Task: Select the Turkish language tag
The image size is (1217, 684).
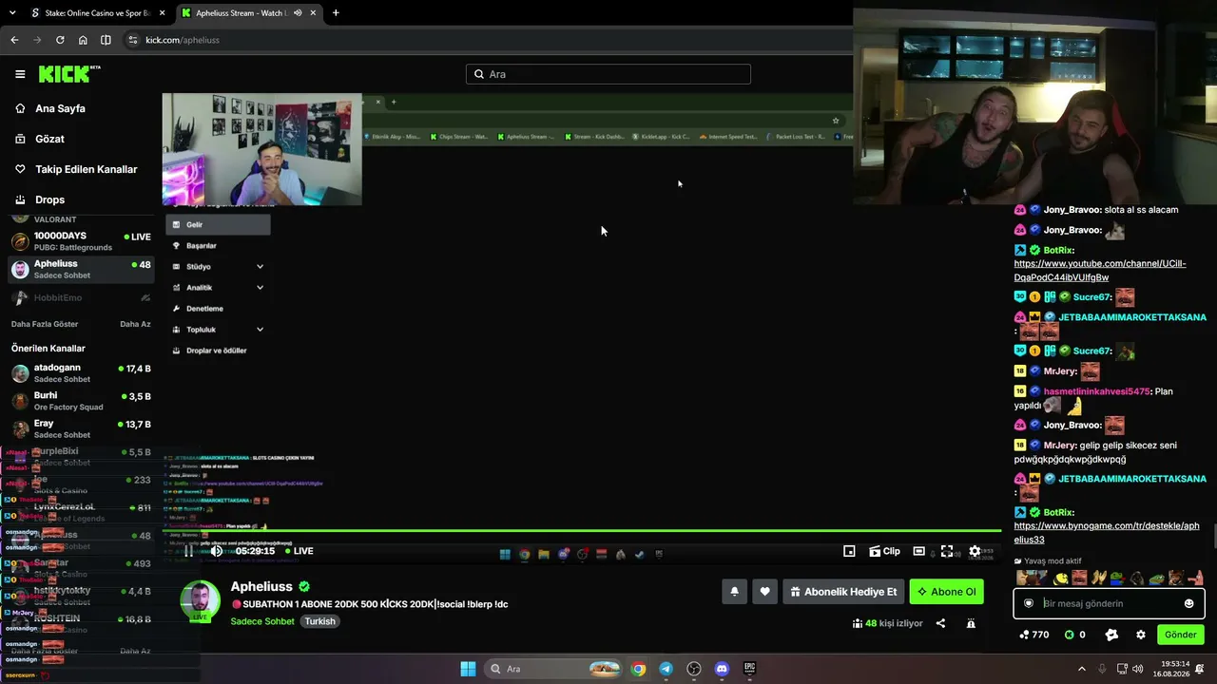Action: [x=319, y=621]
